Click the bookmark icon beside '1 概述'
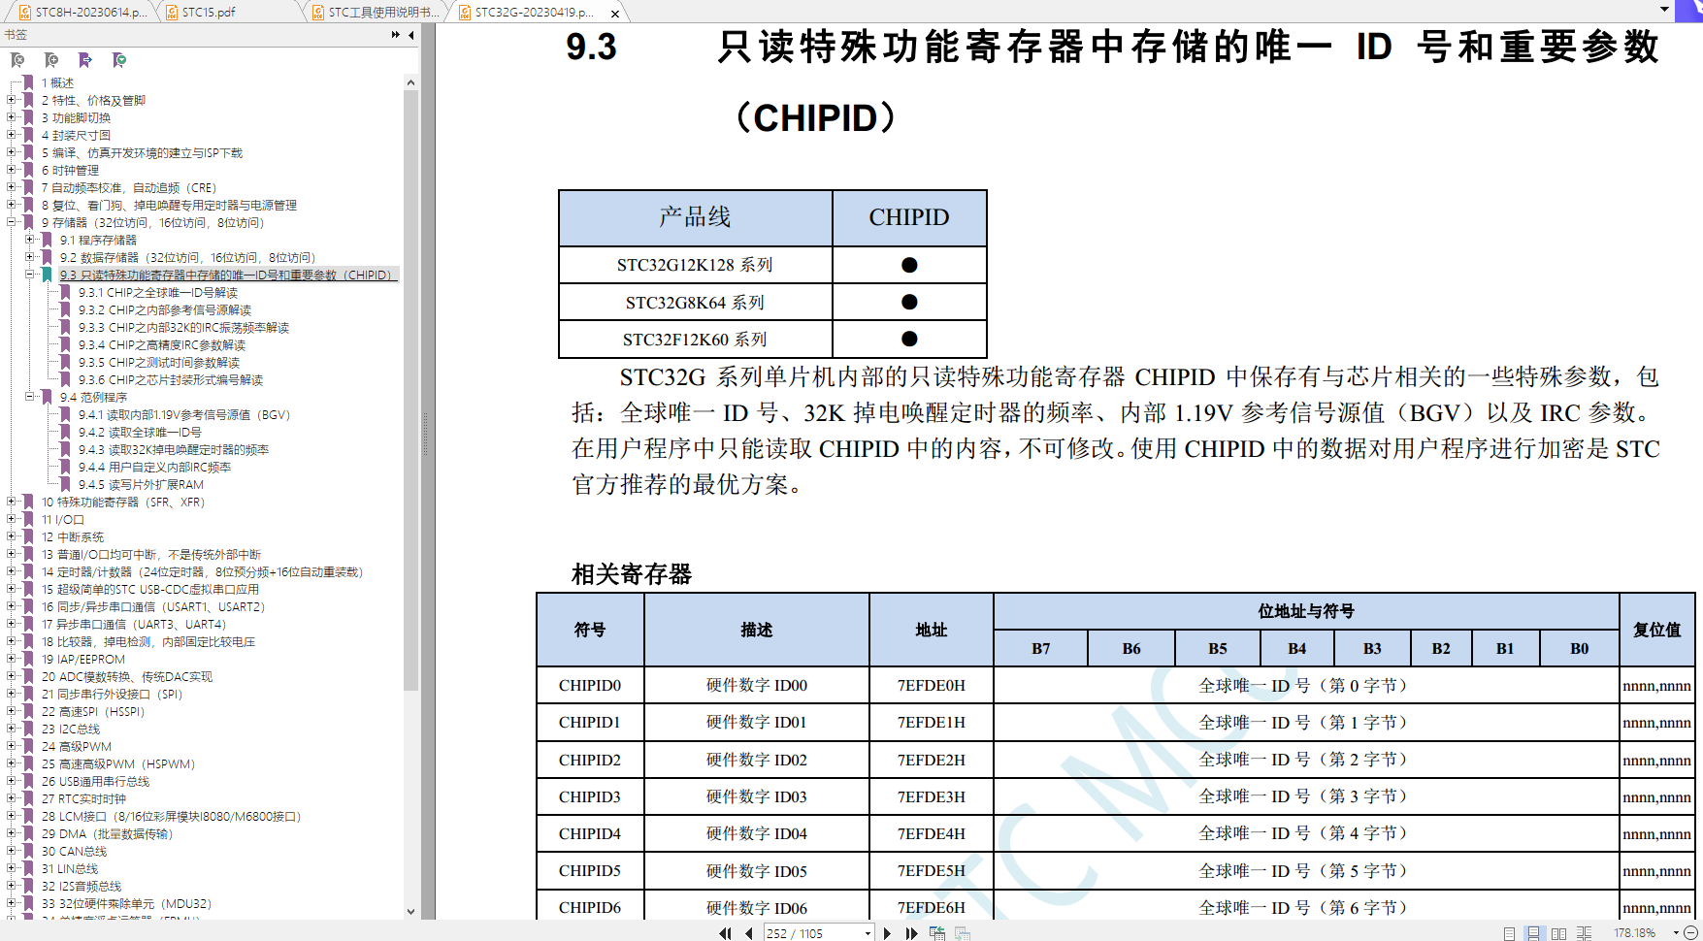 pyautogui.click(x=28, y=82)
